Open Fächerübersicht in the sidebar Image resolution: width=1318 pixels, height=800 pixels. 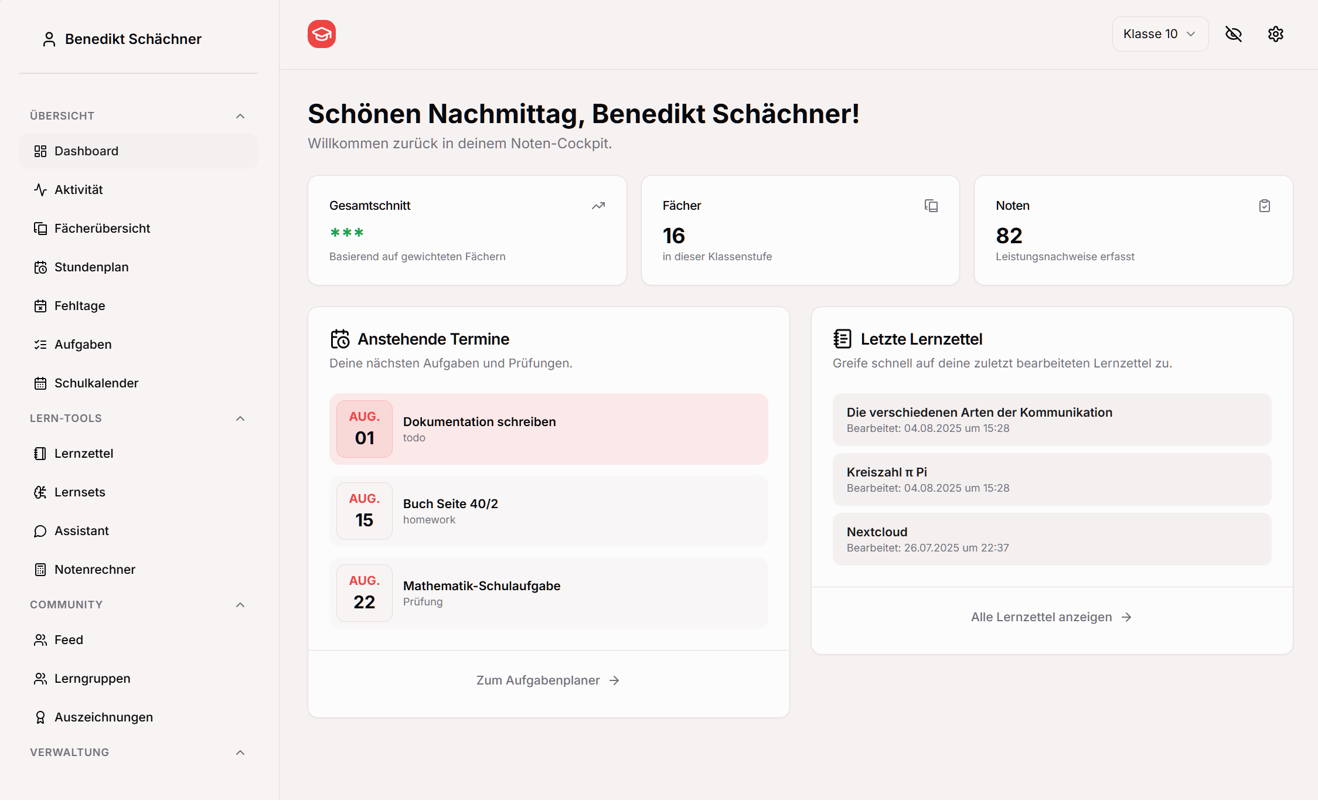102,229
